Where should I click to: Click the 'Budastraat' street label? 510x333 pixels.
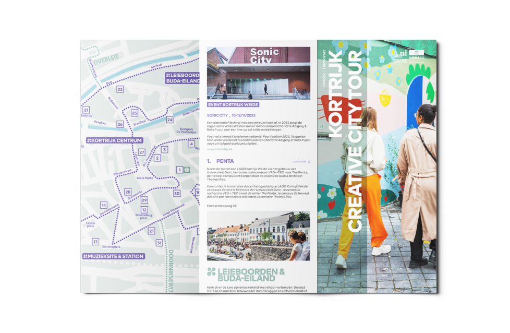coord(113,103)
